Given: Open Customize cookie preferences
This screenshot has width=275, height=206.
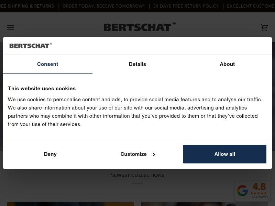Looking at the screenshot, I should click(x=137, y=154).
